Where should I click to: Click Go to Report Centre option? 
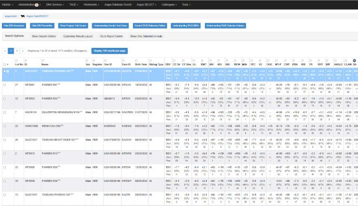click(112, 36)
